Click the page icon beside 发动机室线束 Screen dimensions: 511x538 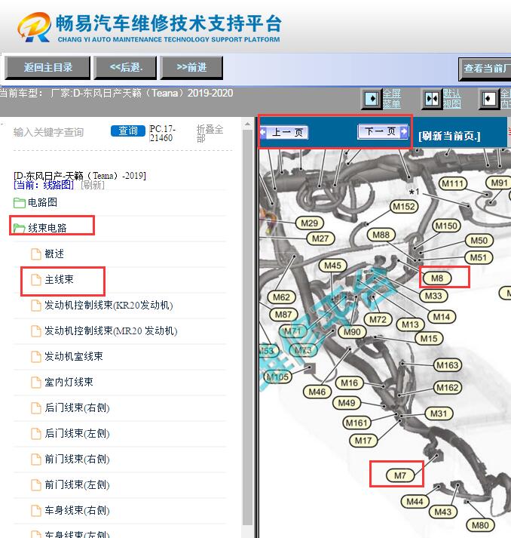coord(36,357)
